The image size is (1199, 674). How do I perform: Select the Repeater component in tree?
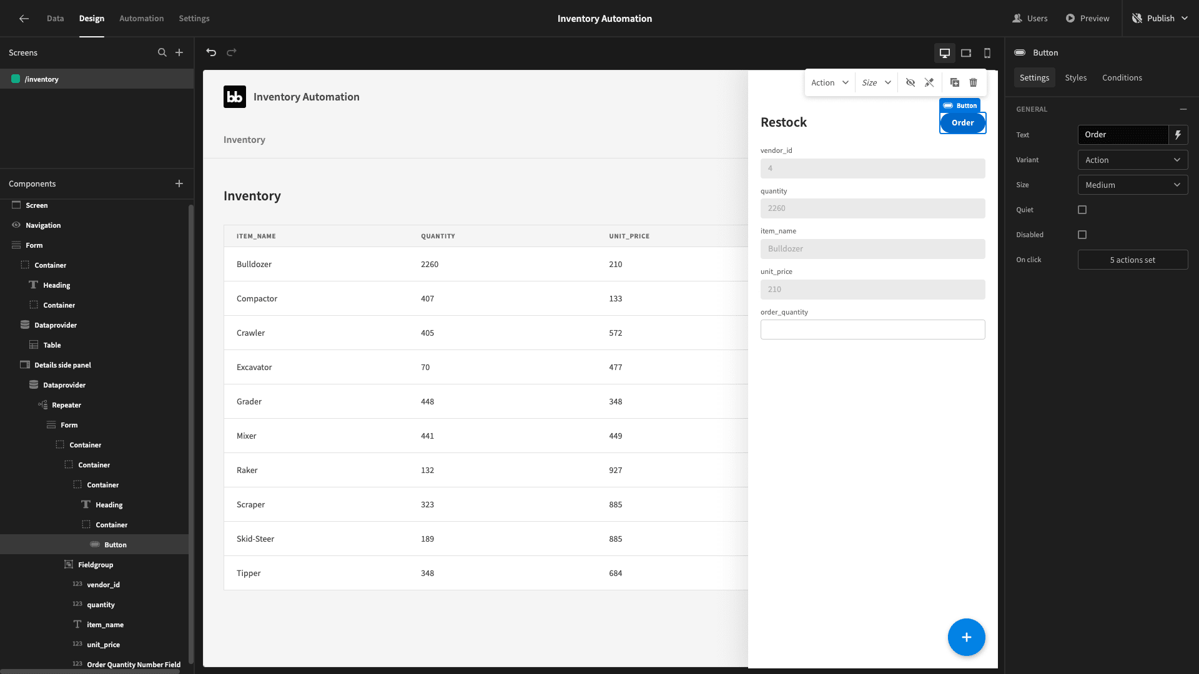pyautogui.click(x=94, y=405)
